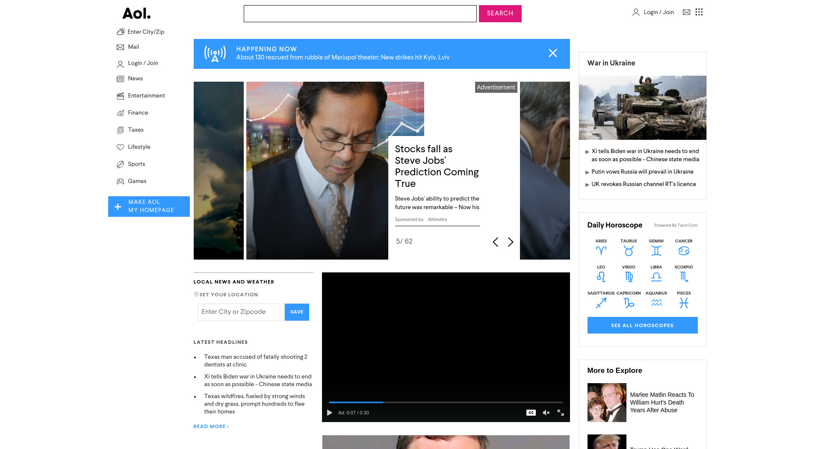The height and width of the screenshot is (449, 821).
Task: Open Mail from the sidebar envelope icon
Action: tap(121, 47)
